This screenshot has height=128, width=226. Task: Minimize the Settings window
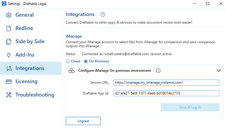(195, 3)
